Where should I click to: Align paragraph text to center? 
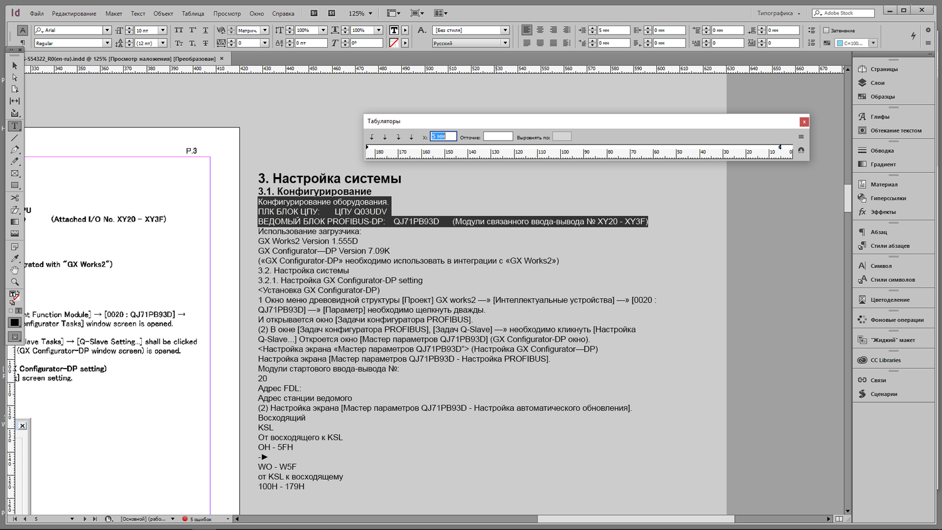[x=540, y=30]
